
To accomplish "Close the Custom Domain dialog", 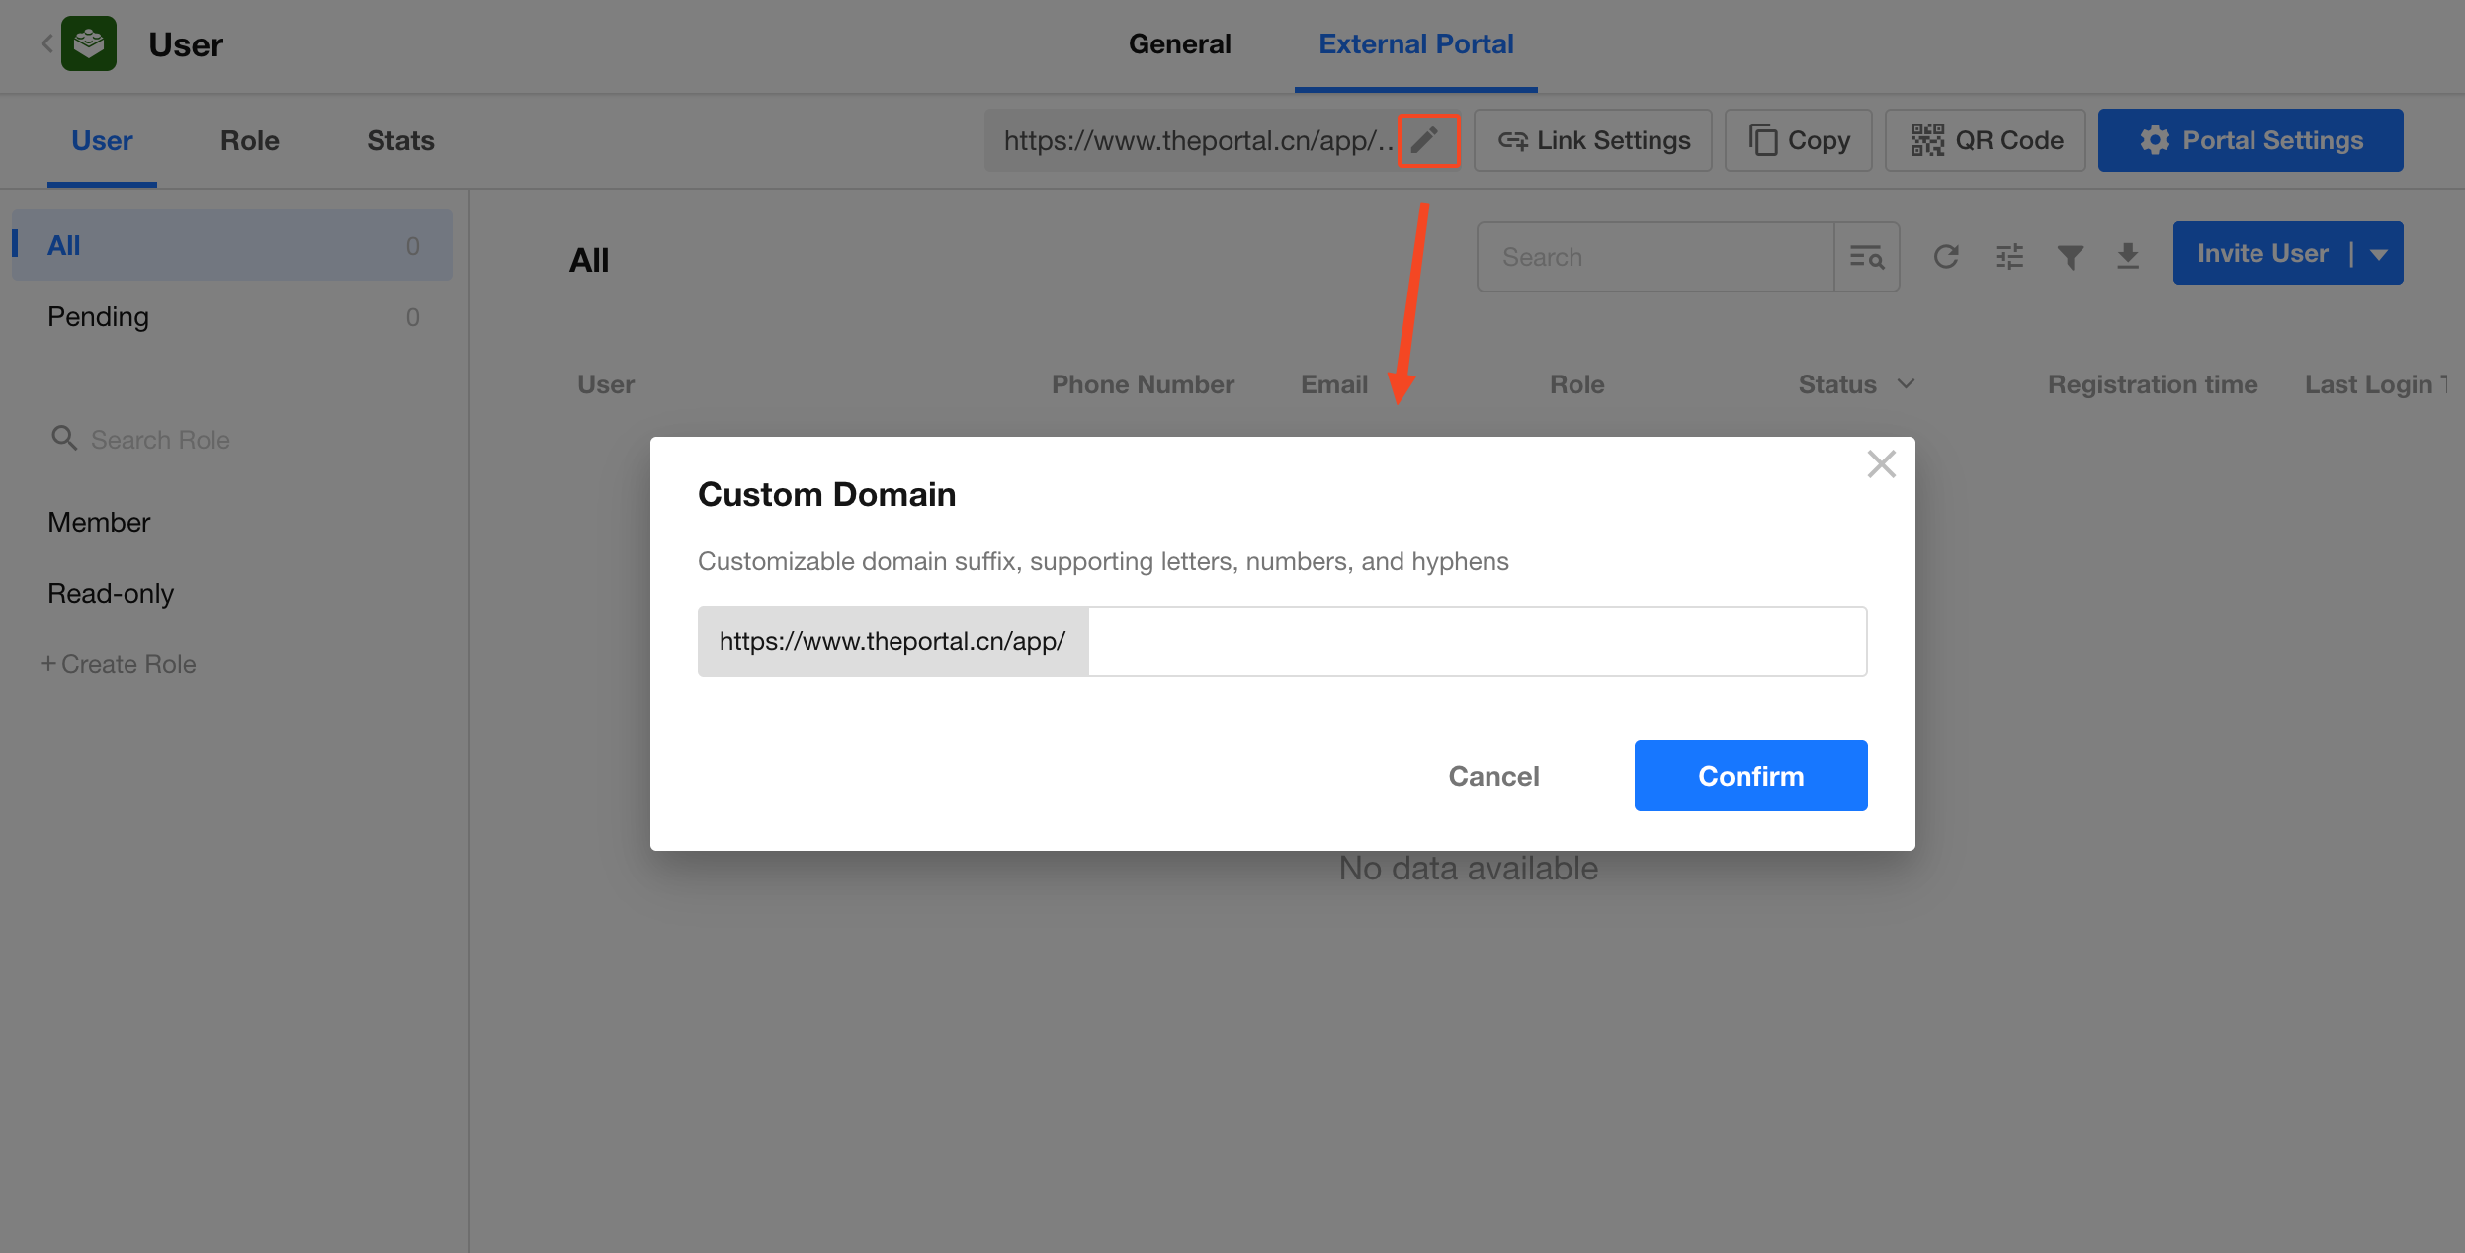I will [1881, 463].
